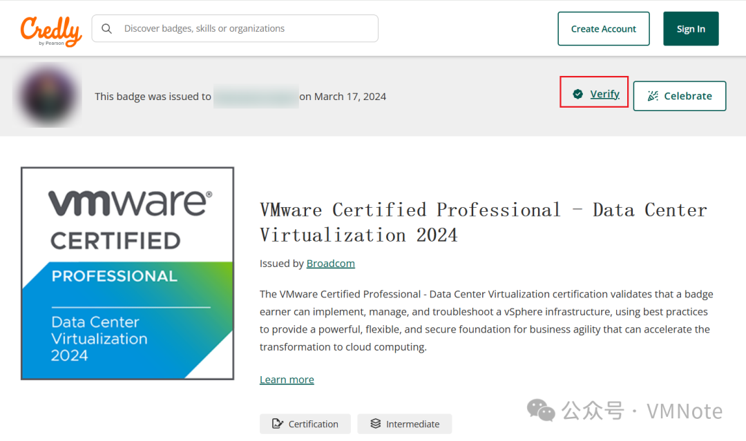
Task: Open the Credly home logo
Action: point(51,31)
